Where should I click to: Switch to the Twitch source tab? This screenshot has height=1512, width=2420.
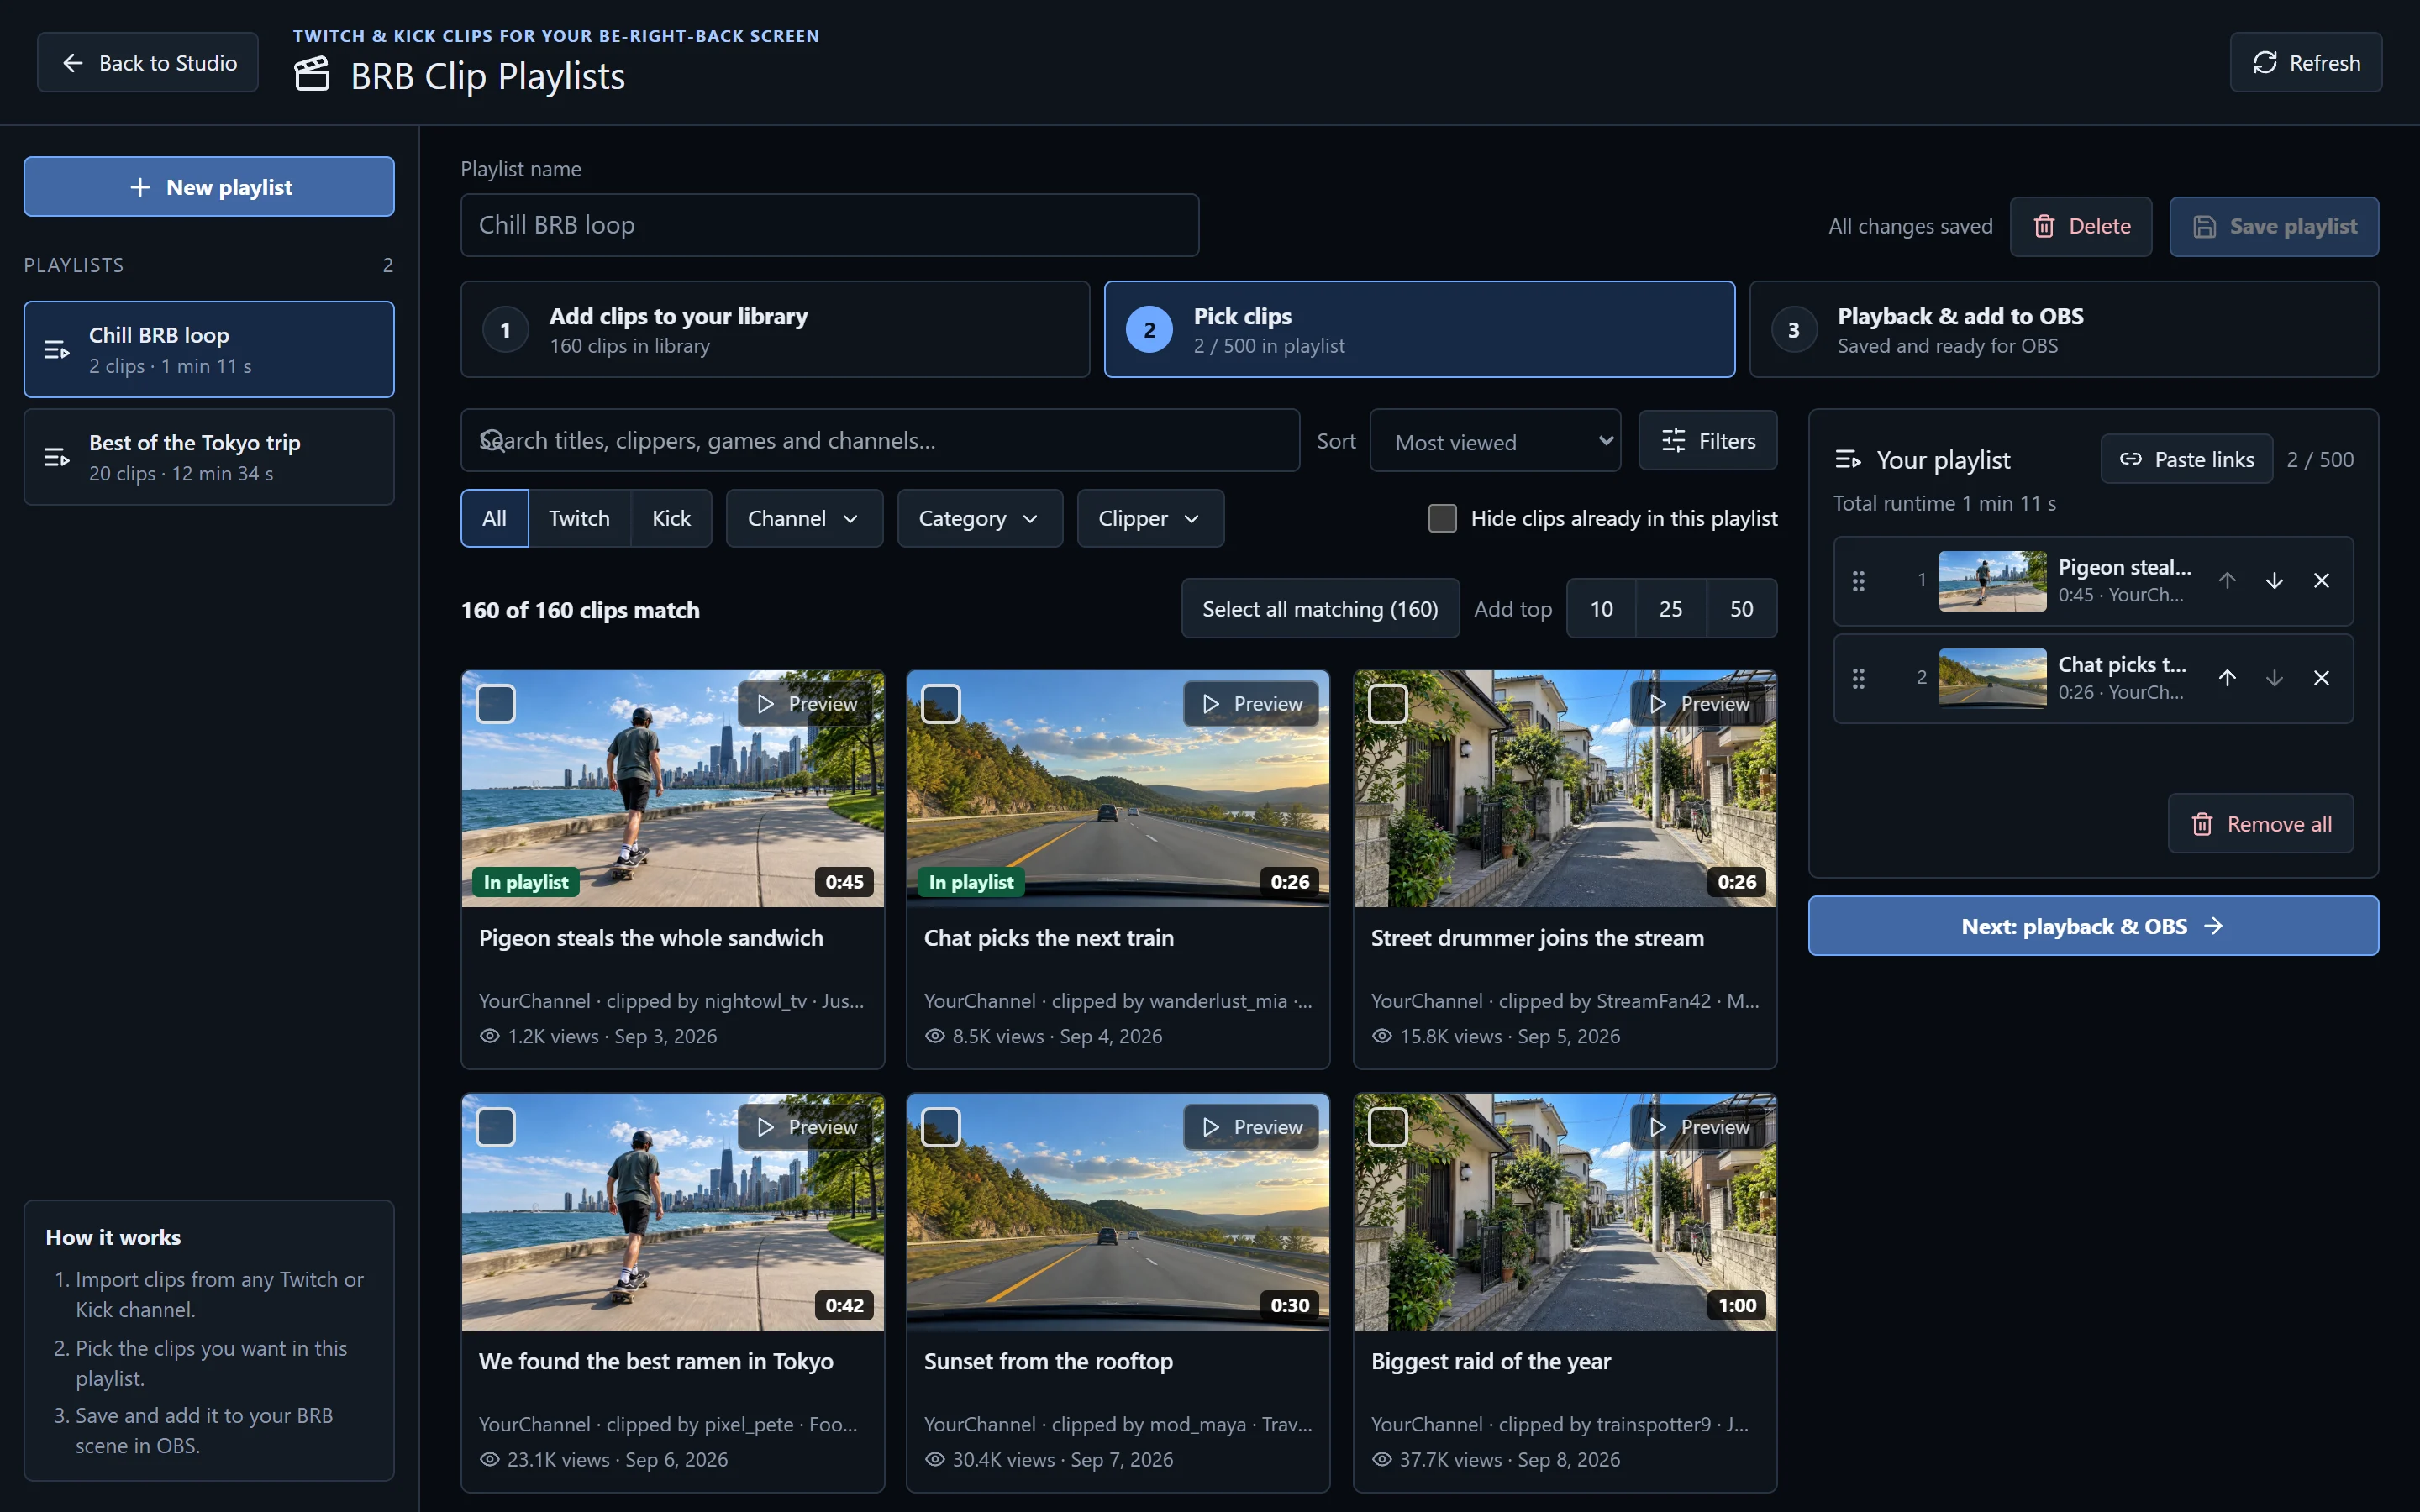coord(579,518)
